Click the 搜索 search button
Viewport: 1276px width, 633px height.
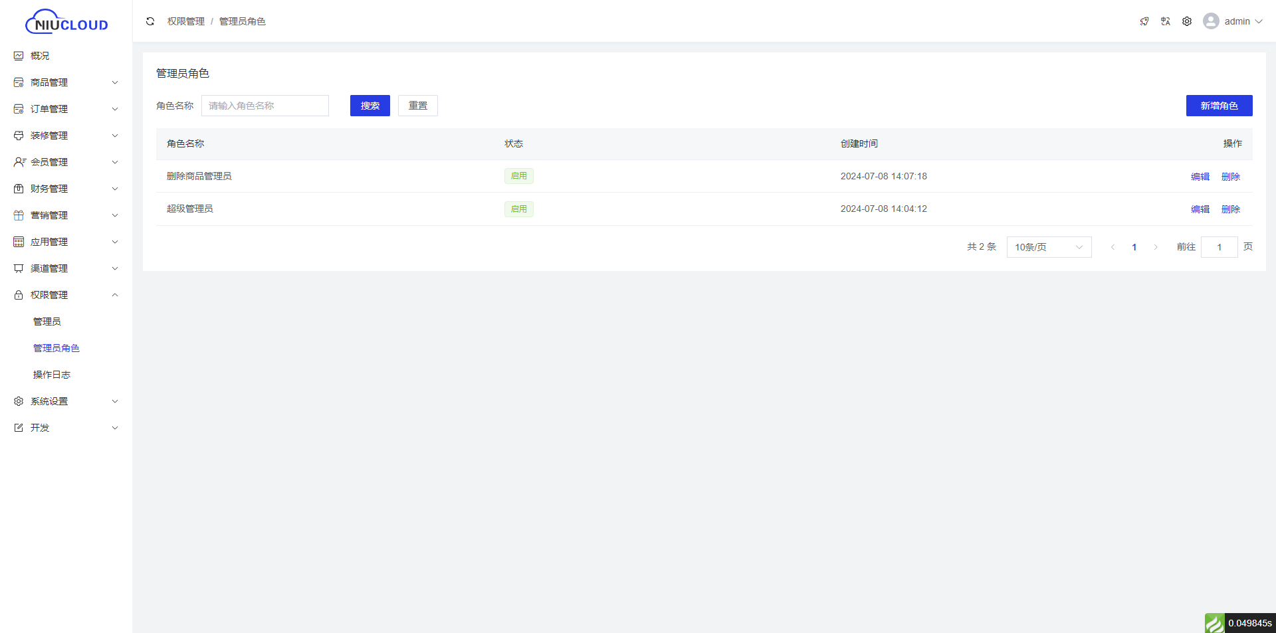click(370, 106)
